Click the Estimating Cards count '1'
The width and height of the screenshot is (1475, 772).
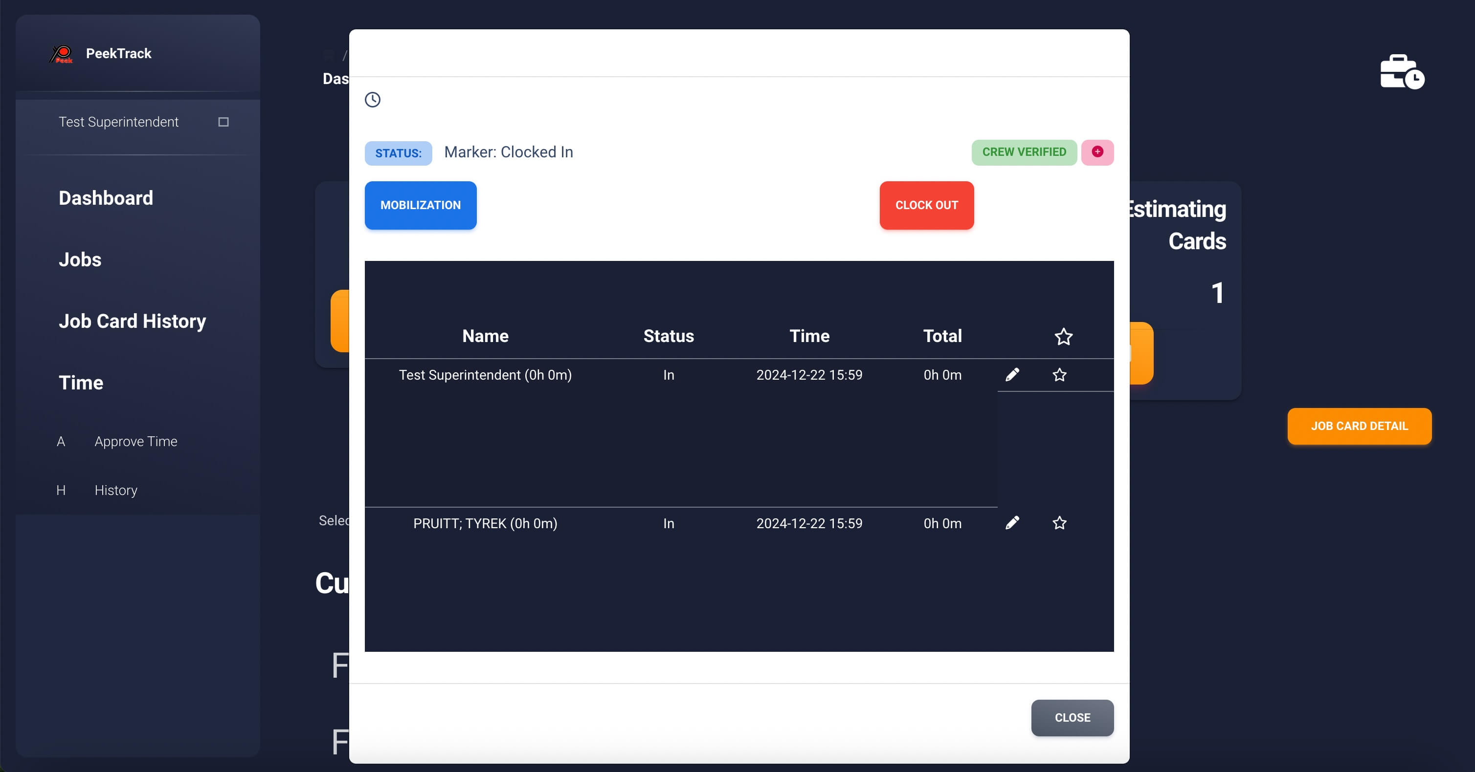(x=1217, y=293)
